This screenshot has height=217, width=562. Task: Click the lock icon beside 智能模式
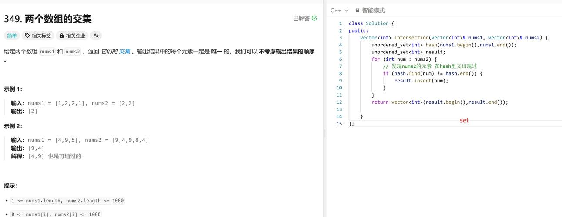click(x=358, y=10)
